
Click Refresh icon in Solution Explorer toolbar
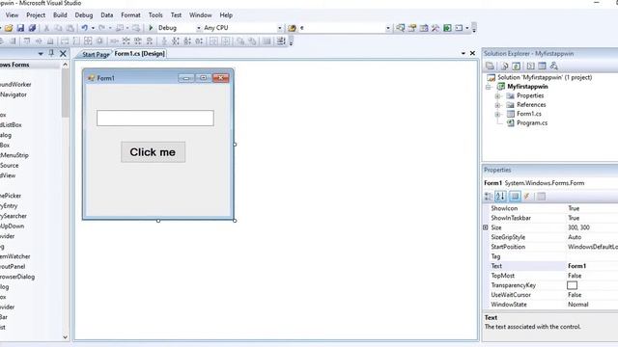(x=517, y=66)
